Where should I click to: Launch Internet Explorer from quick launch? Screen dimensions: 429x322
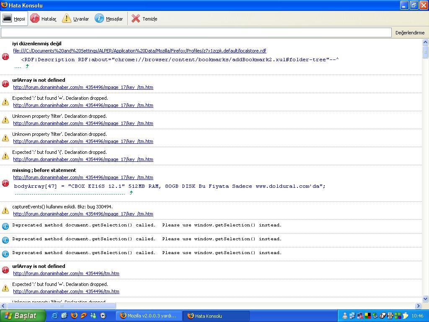54,316
